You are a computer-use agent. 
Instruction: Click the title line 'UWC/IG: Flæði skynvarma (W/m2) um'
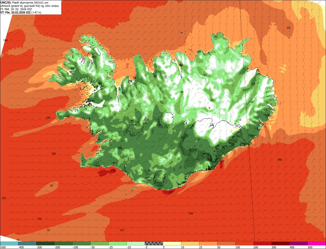click(24, 2)
